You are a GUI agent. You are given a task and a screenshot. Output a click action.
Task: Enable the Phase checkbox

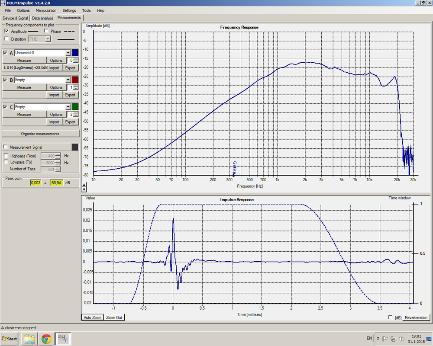pyautogui.click(x=46, y=31)
